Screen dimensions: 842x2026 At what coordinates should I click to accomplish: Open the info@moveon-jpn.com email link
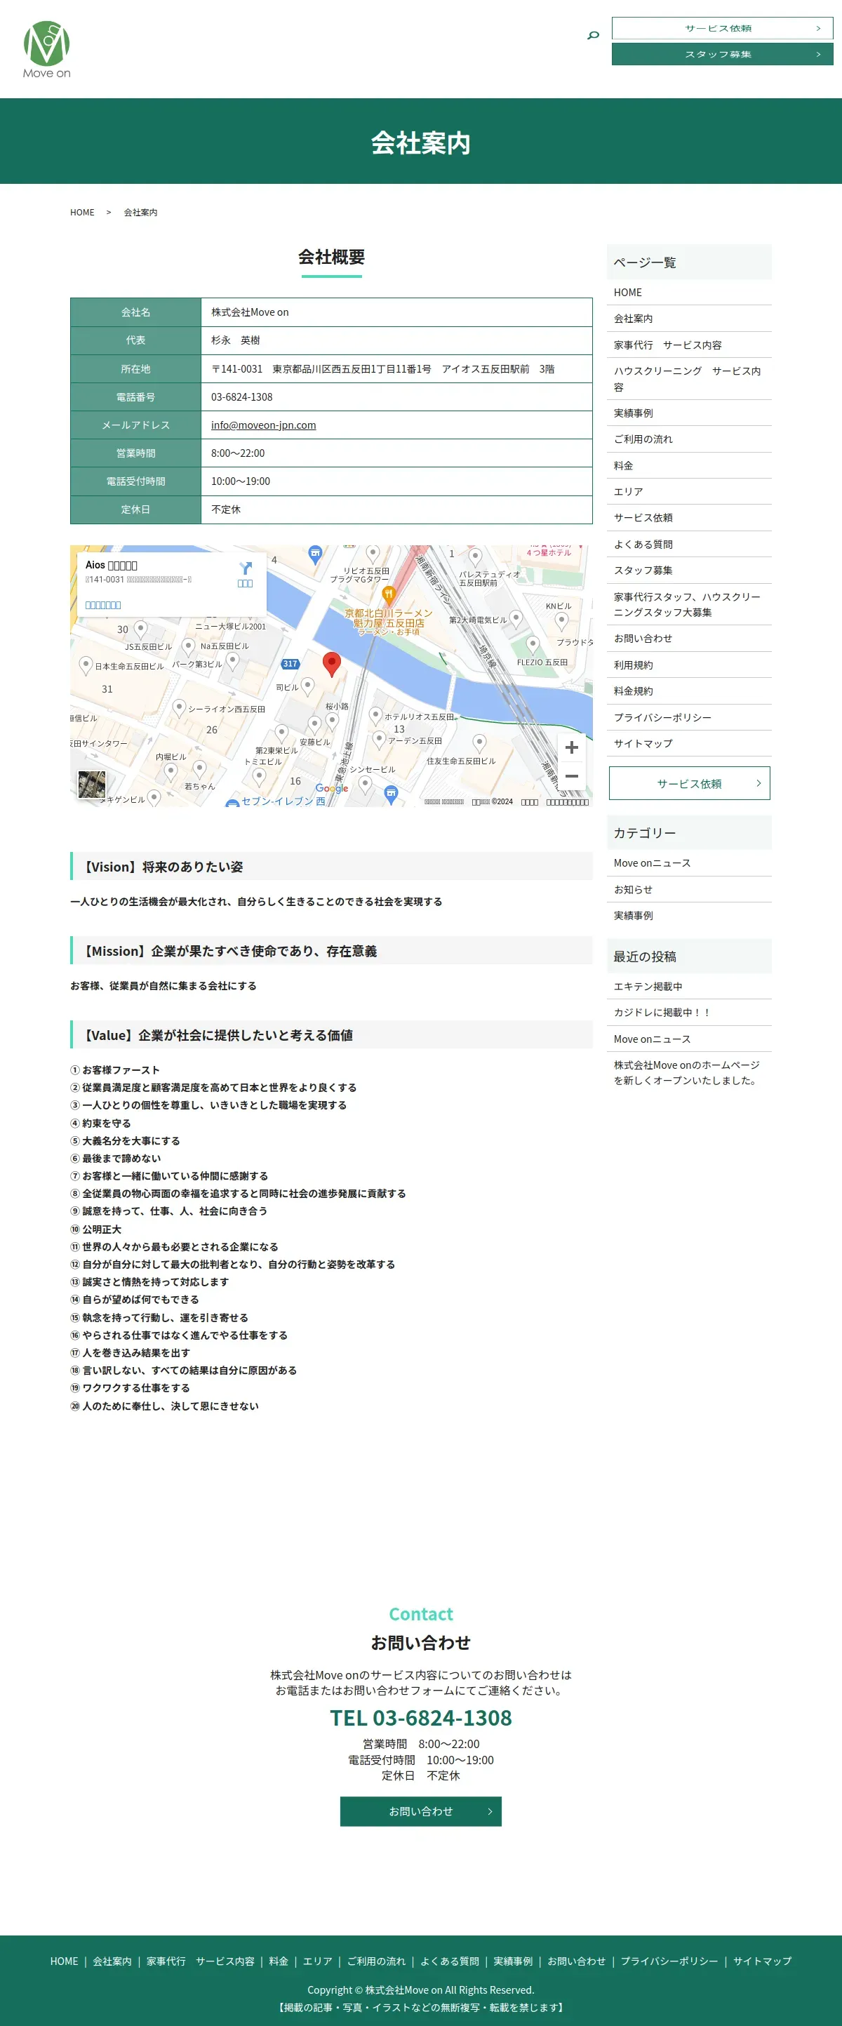pos(263,425)
